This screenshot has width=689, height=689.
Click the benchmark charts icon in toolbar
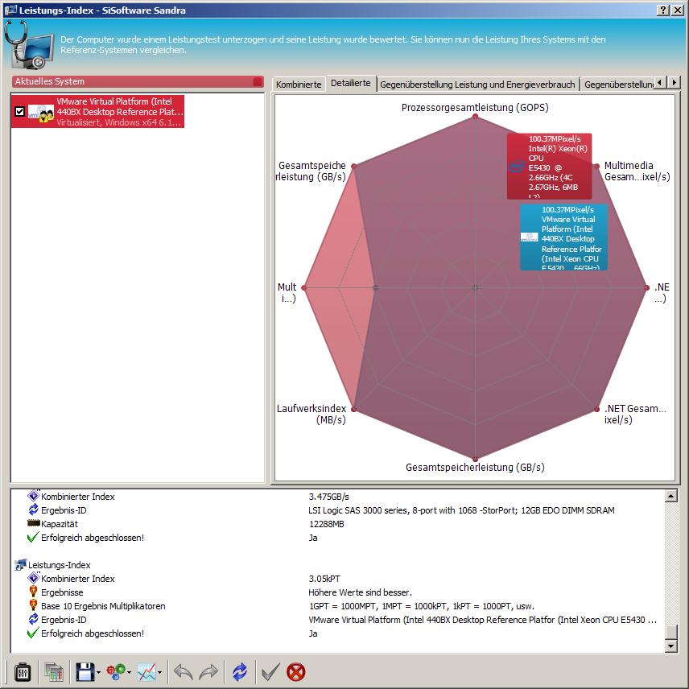click(x=54, y=671)
